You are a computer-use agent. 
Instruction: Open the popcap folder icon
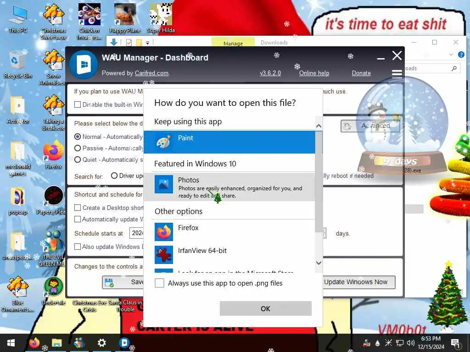point(18,201)
